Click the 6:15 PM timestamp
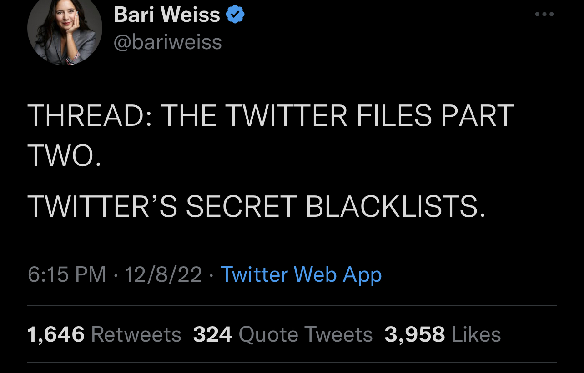The width and height of the screenshot is (584, 373). (x=66, y=274)
